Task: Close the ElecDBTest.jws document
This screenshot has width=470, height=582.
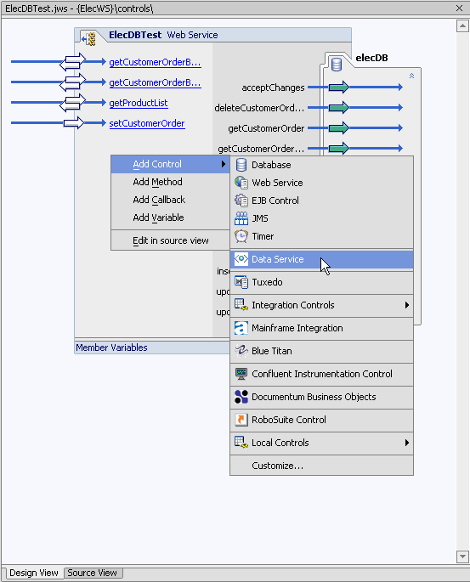Action: pyautogui.click(x=459, y=8)
